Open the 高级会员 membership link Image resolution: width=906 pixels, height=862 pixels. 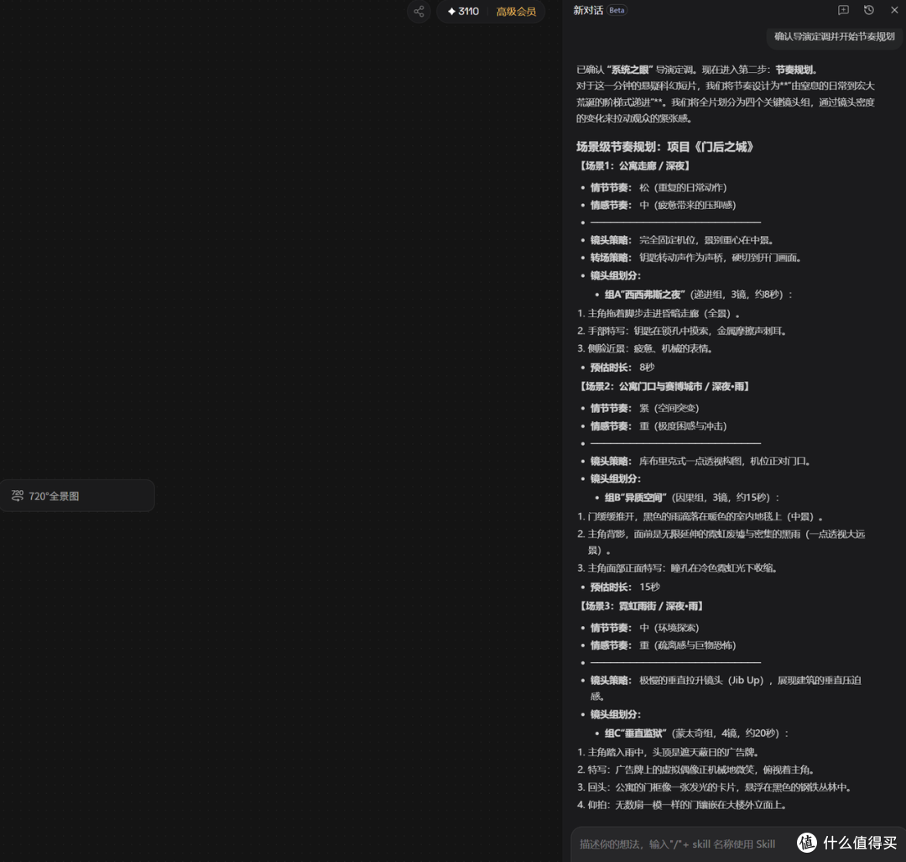tap(516, 12)
